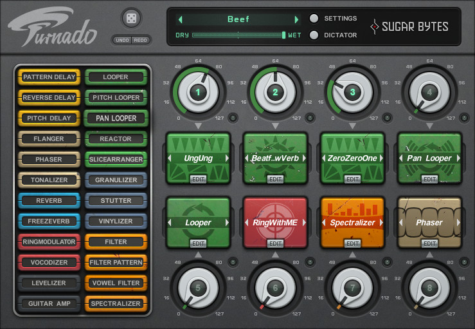Choose GUITAR AMP from effect list
The width and height of the screenshot is (475, 329).
(49, 304)
